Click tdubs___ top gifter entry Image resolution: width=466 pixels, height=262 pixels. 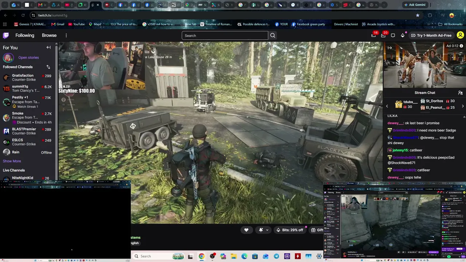[x=406, y=104]
